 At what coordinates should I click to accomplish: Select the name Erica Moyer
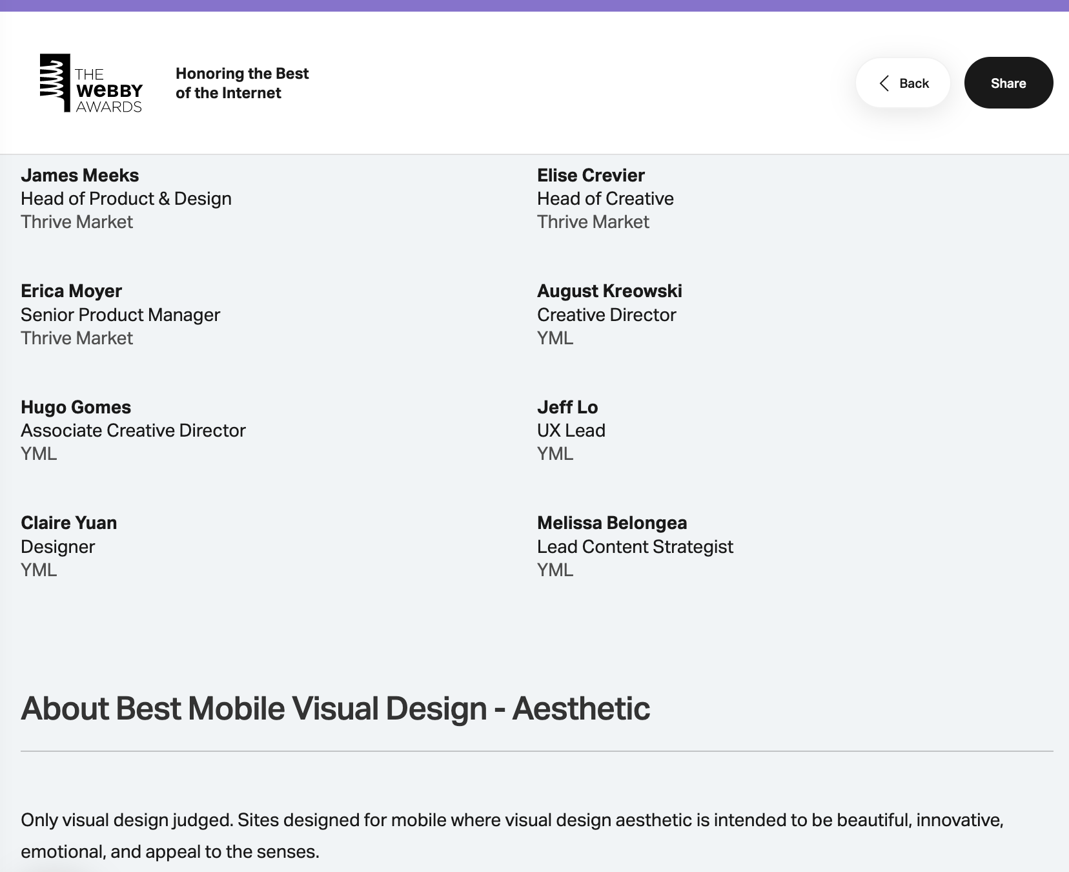tap(71, 291)
